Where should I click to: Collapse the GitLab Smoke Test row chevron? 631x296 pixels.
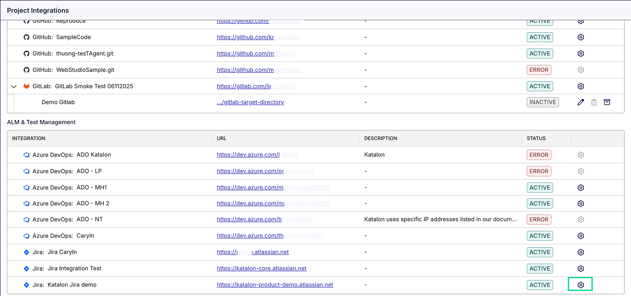tap(14, 86)
